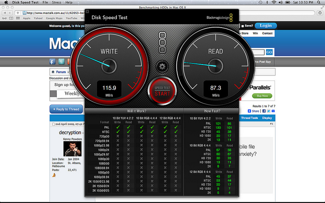Click the Facebook icon on page
The width and height of the screenshot is (325, 203).
pyautogui.click(x=52, y=62)
